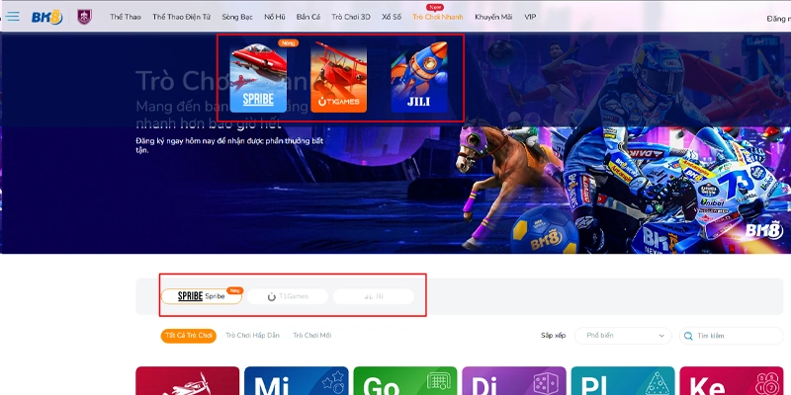Click the Đăng nhập login link

click(x=778, y=19)
